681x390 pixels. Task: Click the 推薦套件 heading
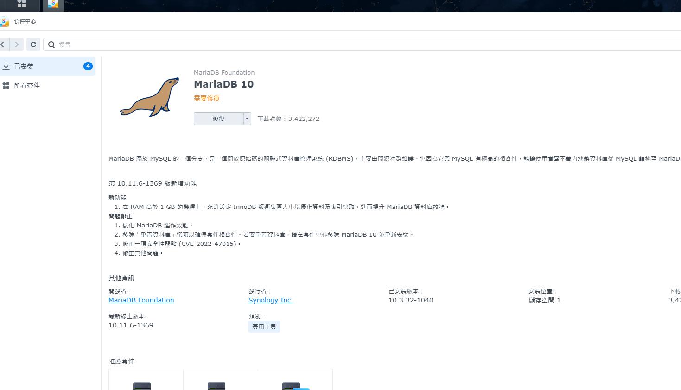pos(121,361)
